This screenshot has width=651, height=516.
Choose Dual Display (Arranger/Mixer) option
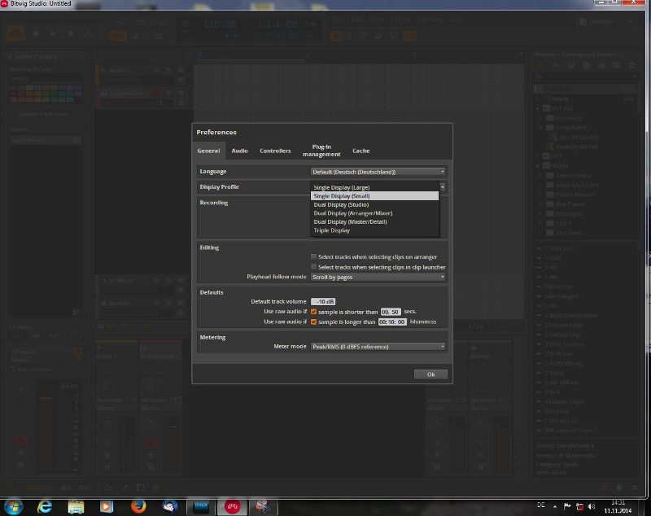tap(374, 213)
